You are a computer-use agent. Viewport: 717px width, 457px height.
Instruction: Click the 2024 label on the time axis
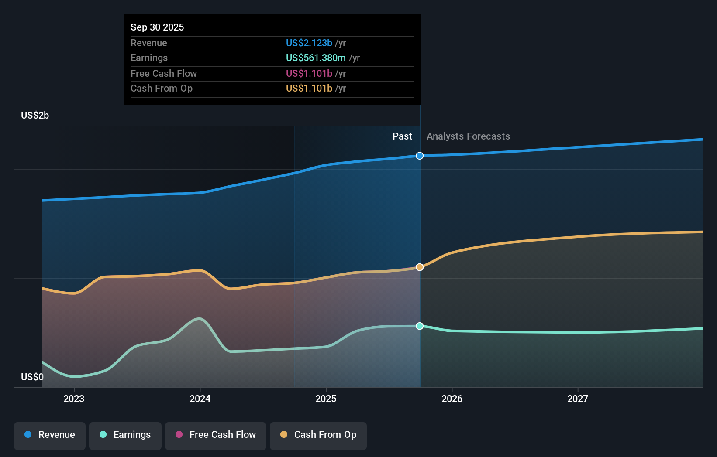coord(200,398)
